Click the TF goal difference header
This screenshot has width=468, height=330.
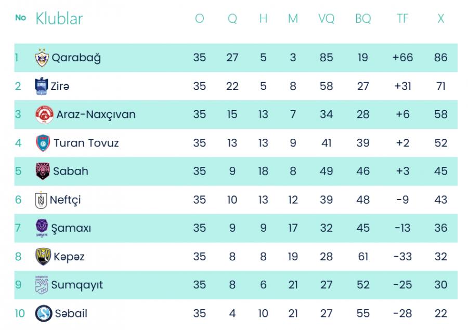[x=402, y=19]
